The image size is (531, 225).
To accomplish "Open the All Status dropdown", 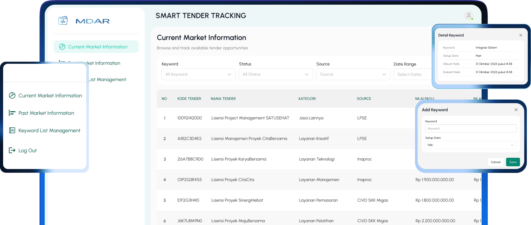I will 276,74.
